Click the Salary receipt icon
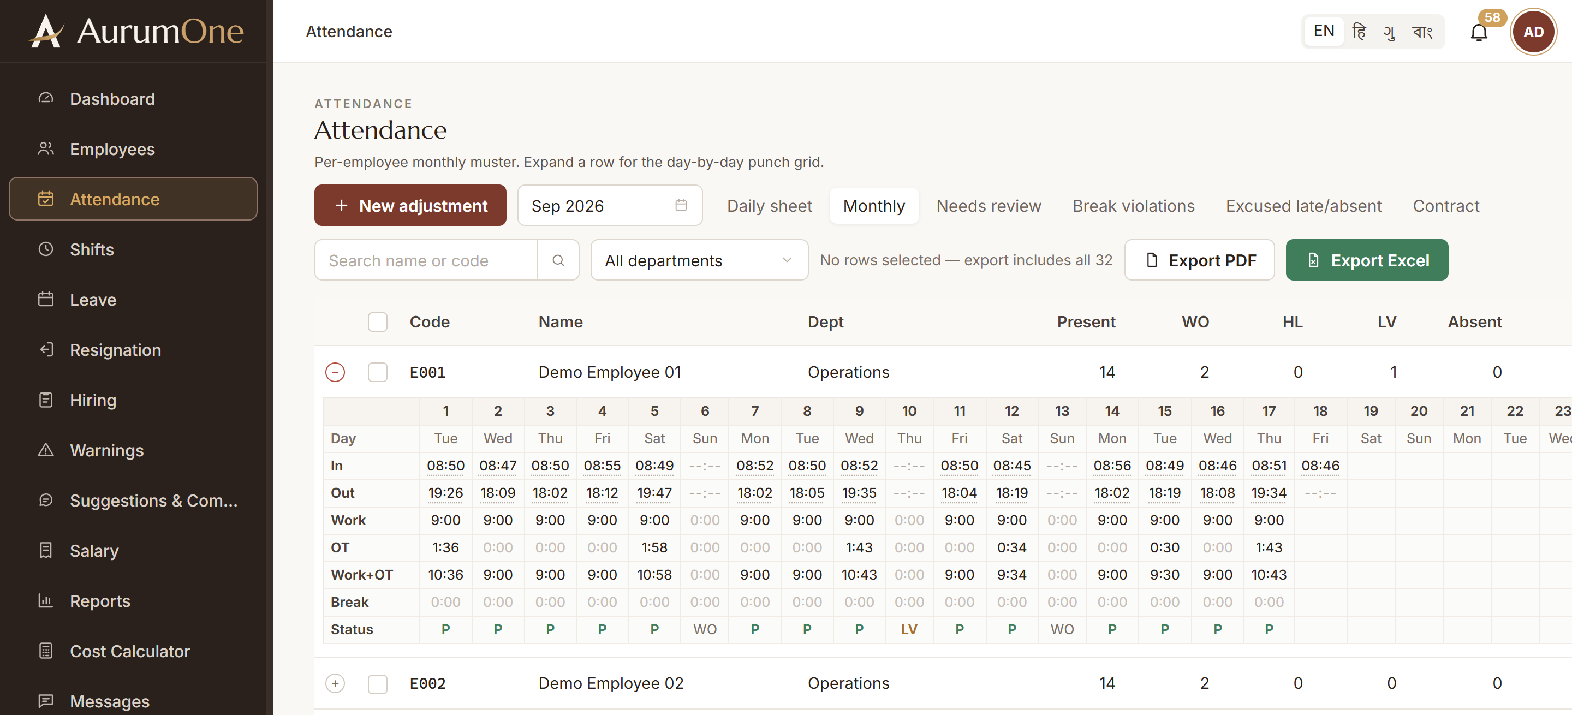 point(46,550)
